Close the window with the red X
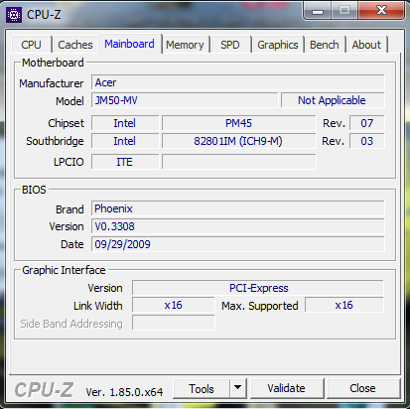410x409 pixels. click(381, 10)
